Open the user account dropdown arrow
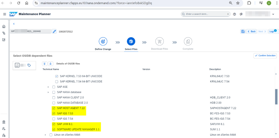Screen dimensions: 279x138 point(273,14)
